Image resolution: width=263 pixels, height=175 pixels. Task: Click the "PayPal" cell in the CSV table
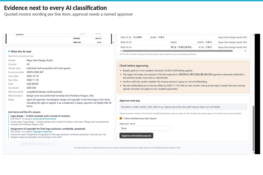pos(174,42)
